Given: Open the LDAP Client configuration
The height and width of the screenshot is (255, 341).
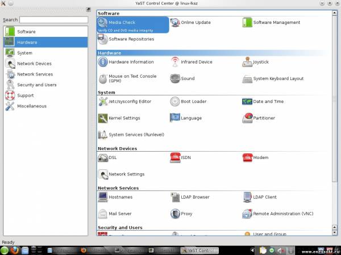Looking at the screenshot, I should [x=260, y=197].
